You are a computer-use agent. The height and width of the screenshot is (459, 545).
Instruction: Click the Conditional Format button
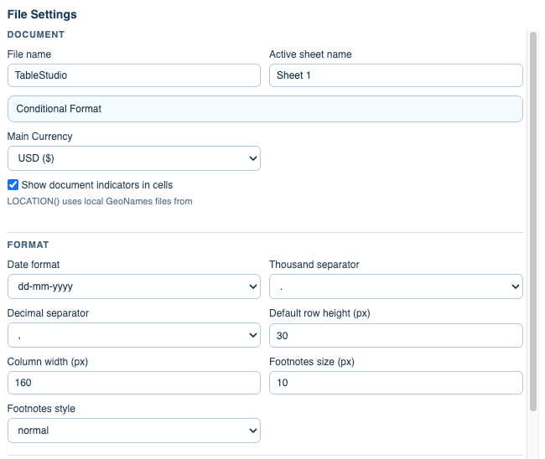[265, 109]
